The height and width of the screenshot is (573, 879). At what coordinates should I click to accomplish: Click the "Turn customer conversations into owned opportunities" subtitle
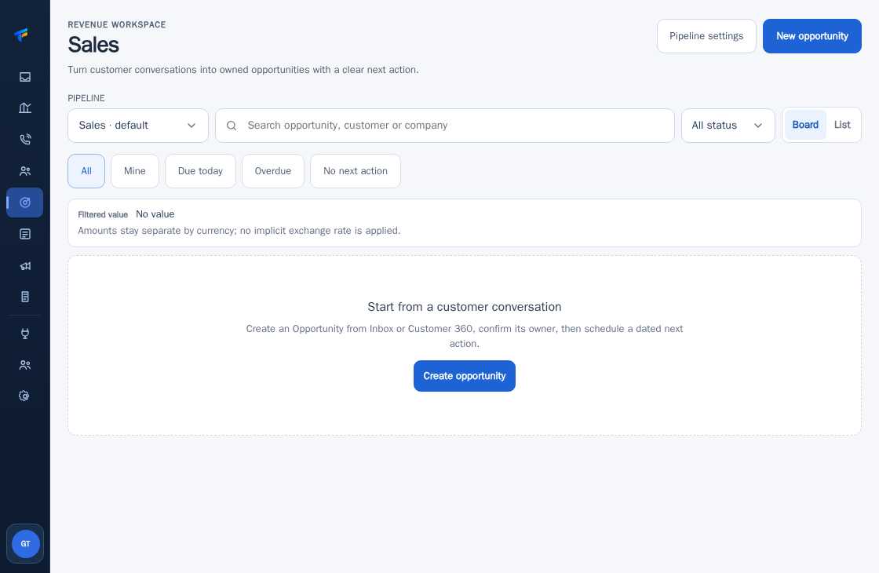click(x=243, y=70)
